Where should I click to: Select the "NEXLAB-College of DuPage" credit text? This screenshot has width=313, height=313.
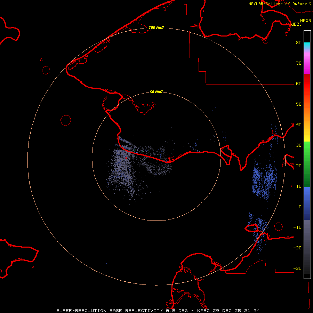pos(278,4)
